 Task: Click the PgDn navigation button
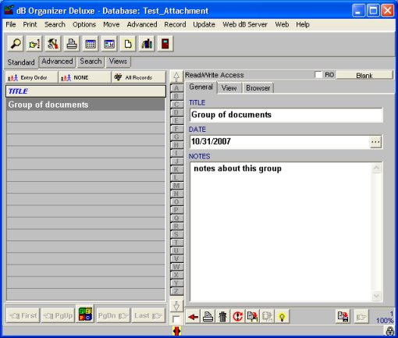coord(113,315)
